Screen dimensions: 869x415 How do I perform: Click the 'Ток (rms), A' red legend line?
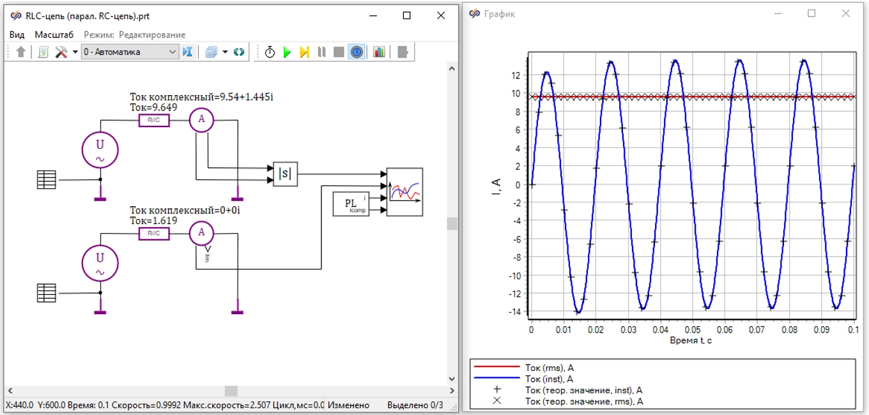pos(496,367)
